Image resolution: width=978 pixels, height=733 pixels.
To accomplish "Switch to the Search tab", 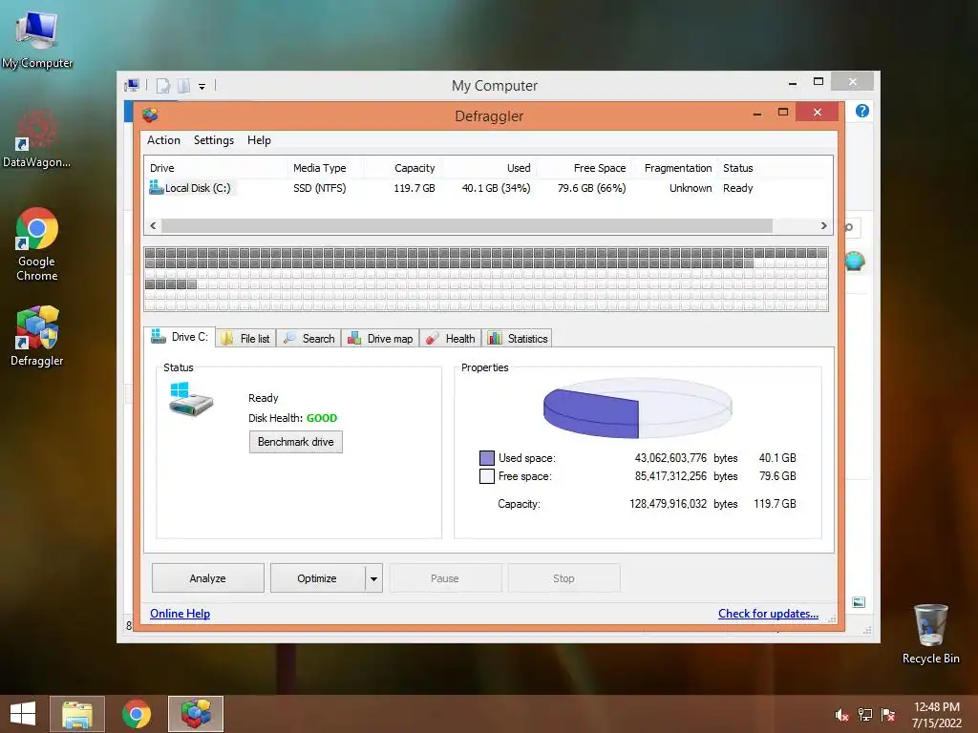I will [308, 339].
